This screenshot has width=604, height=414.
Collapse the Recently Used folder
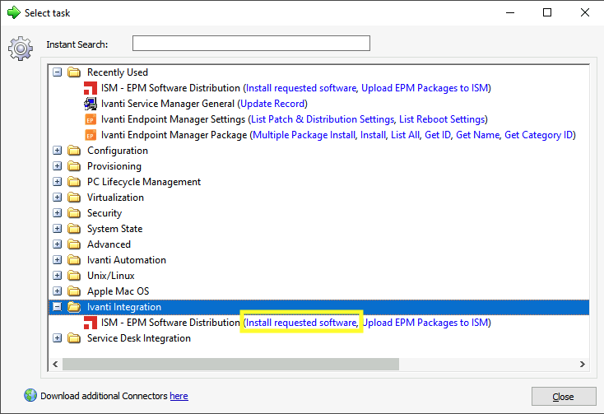coord(58,72)
